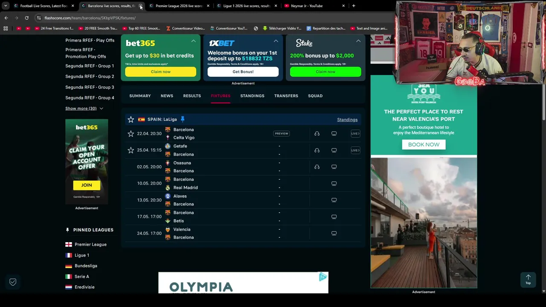Click TV icon for Alaves vs Barcelona

[334, 200]
